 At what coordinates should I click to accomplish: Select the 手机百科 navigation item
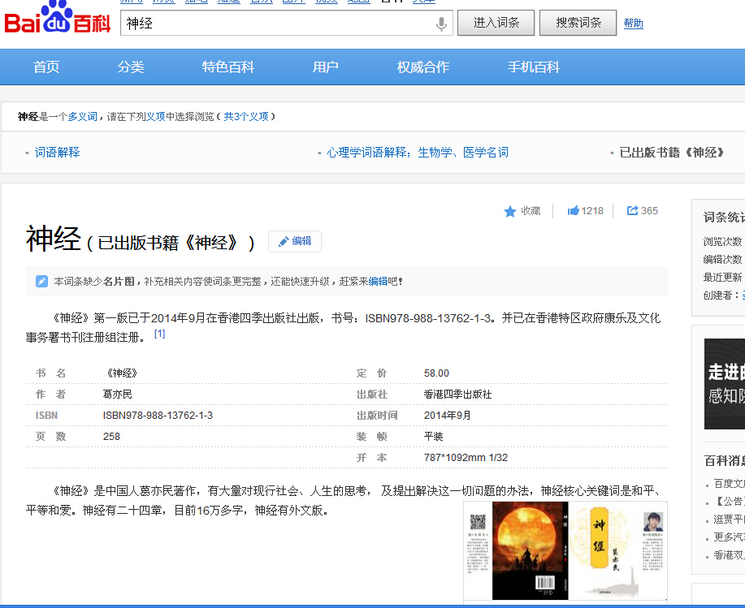point(534,67)
